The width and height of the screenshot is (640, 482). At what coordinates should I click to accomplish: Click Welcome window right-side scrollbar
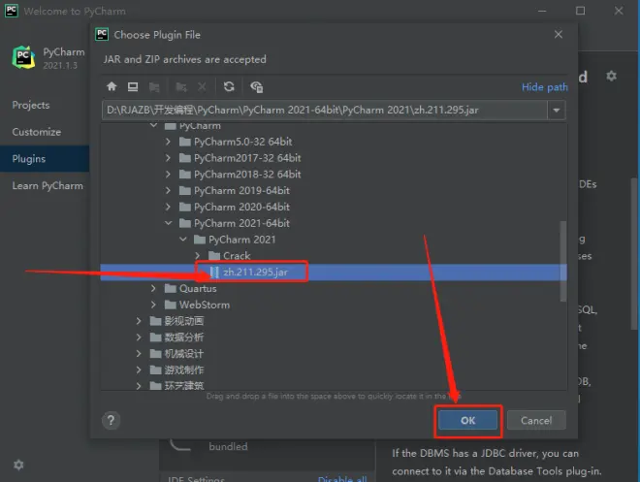[x=634, y=253]
